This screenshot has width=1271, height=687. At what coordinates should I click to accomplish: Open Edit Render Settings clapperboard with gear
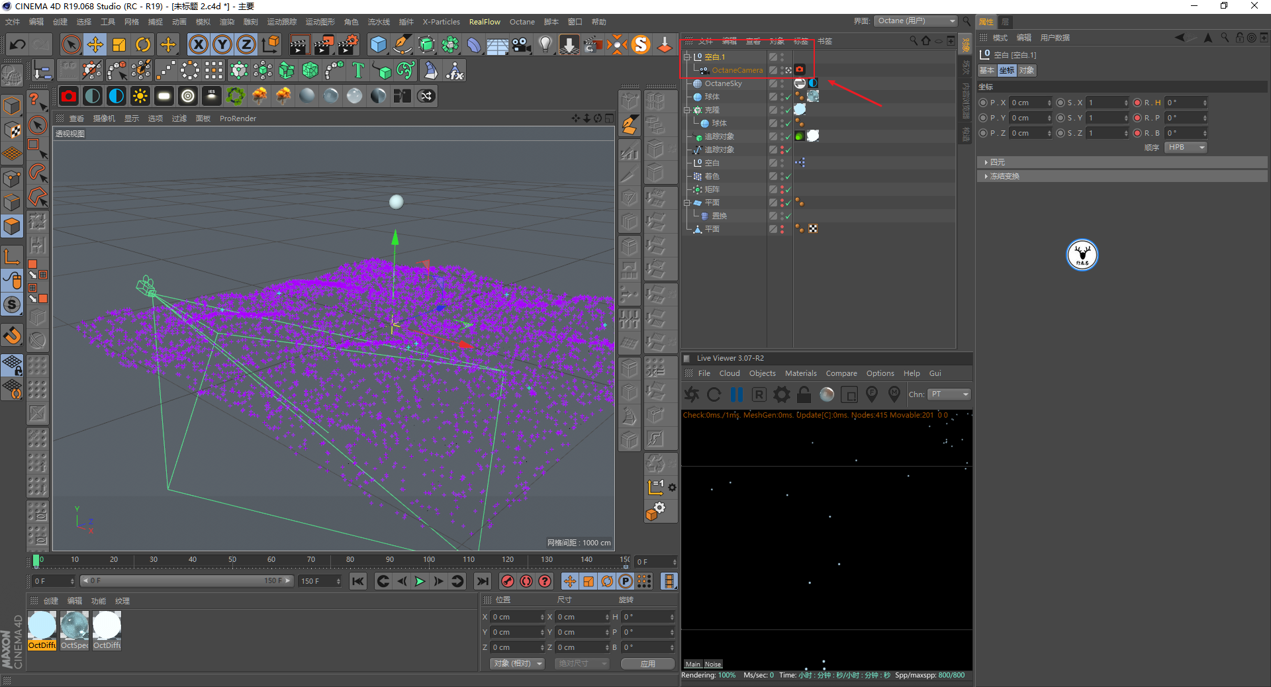pyautogui.click(x=348, y=45)
